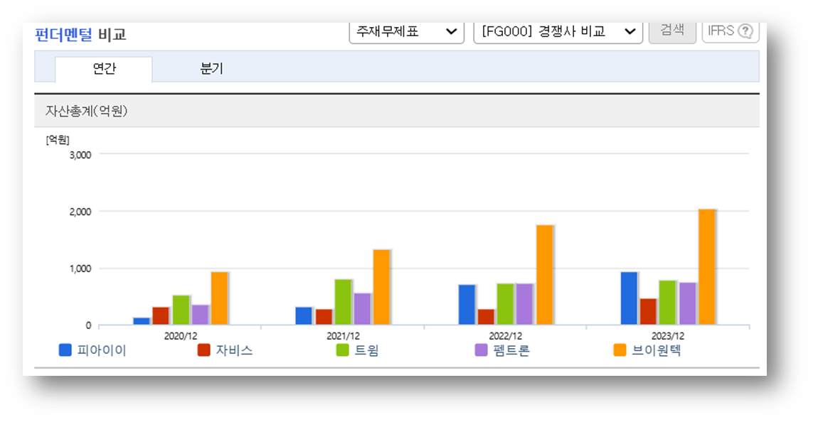Click the 2022/12 axis label
813x422 pixels.
(x=506, y=336)
